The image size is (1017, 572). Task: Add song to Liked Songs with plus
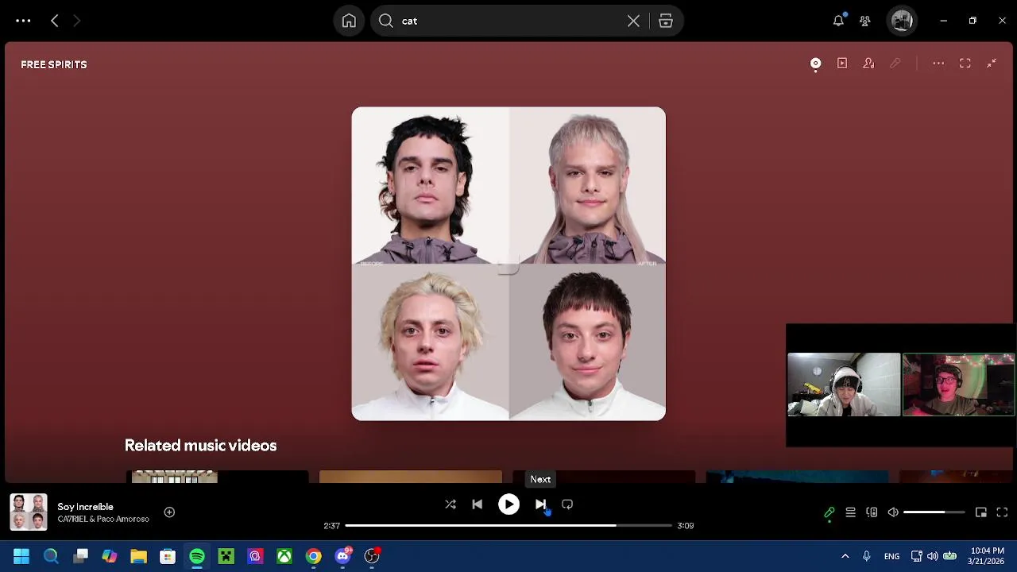pos(169,512)
